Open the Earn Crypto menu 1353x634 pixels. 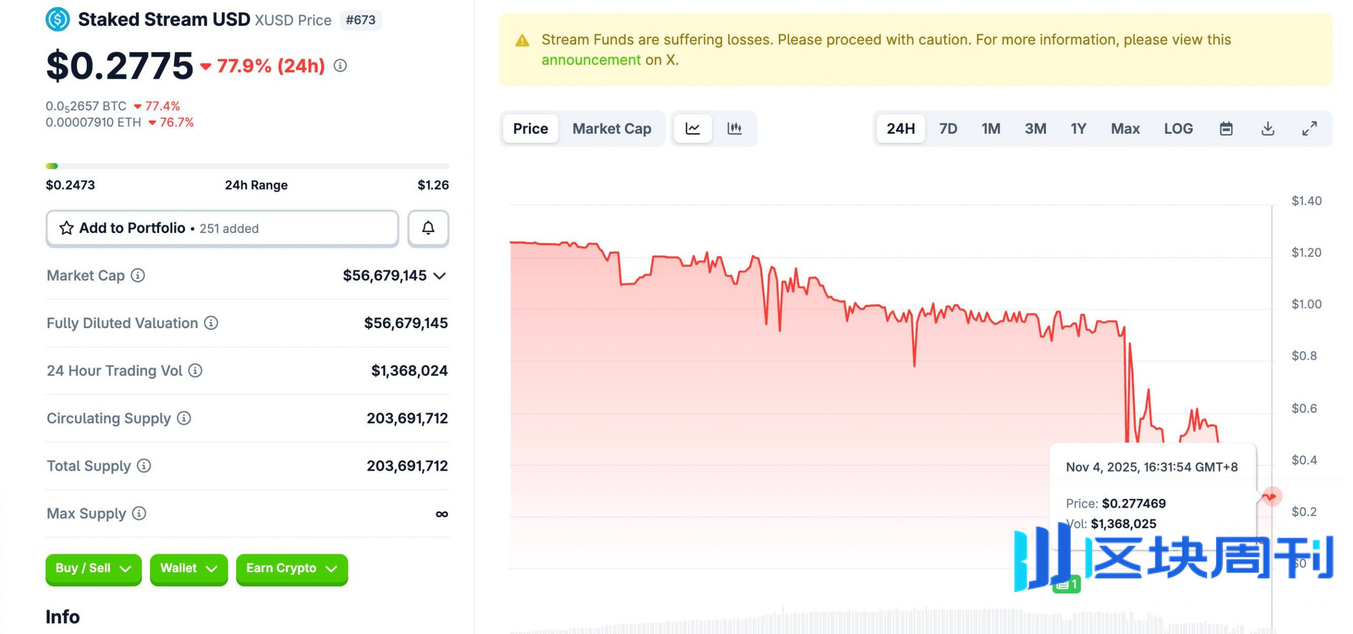[x=291, y=568]
